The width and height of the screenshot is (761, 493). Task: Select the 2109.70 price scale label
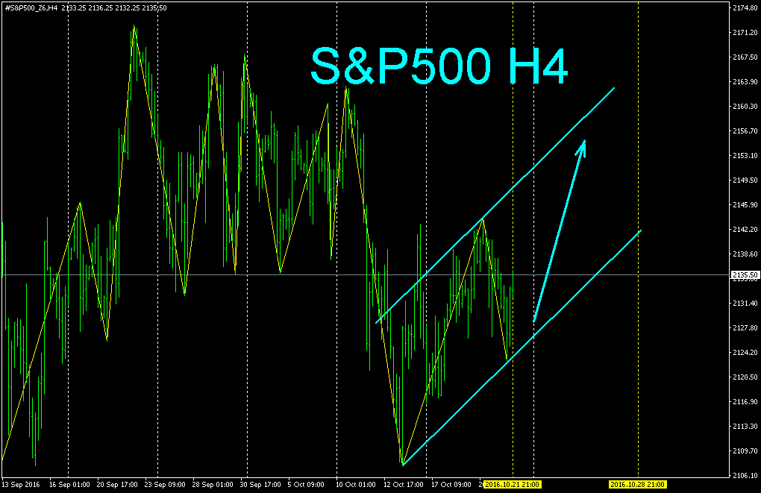(x=745, y=450)
